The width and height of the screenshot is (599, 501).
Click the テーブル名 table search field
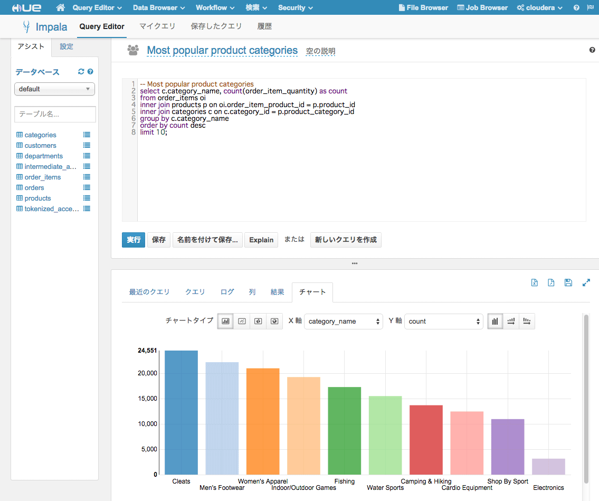[55, 114]
